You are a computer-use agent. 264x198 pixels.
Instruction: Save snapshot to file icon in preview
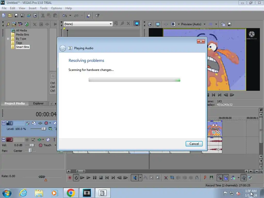tap(229, 24)
